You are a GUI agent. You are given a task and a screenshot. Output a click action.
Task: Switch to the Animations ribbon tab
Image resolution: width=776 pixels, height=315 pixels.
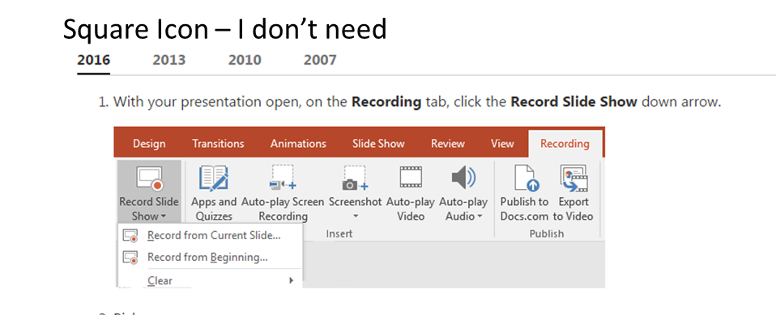coord(298,144)
